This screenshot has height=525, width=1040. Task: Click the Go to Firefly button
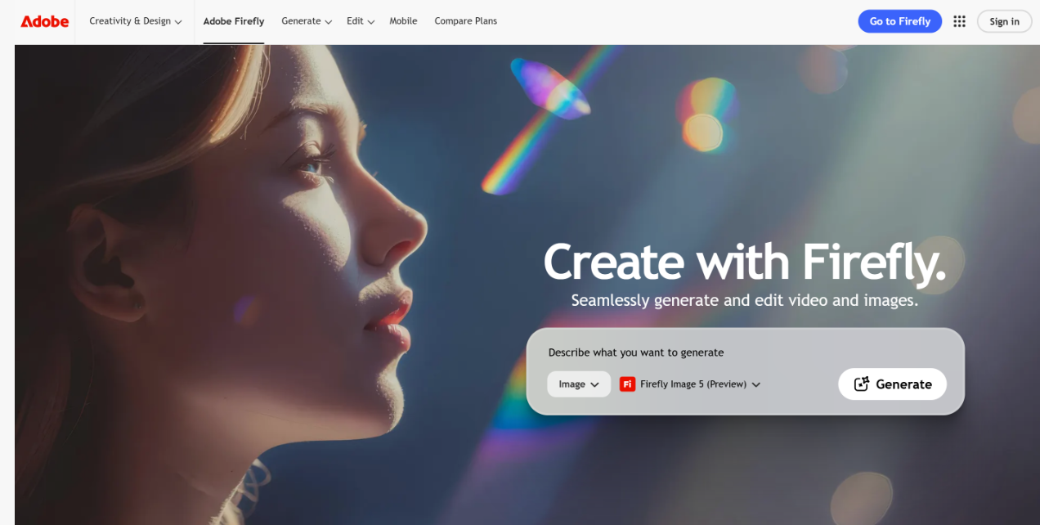click(899, 20)
